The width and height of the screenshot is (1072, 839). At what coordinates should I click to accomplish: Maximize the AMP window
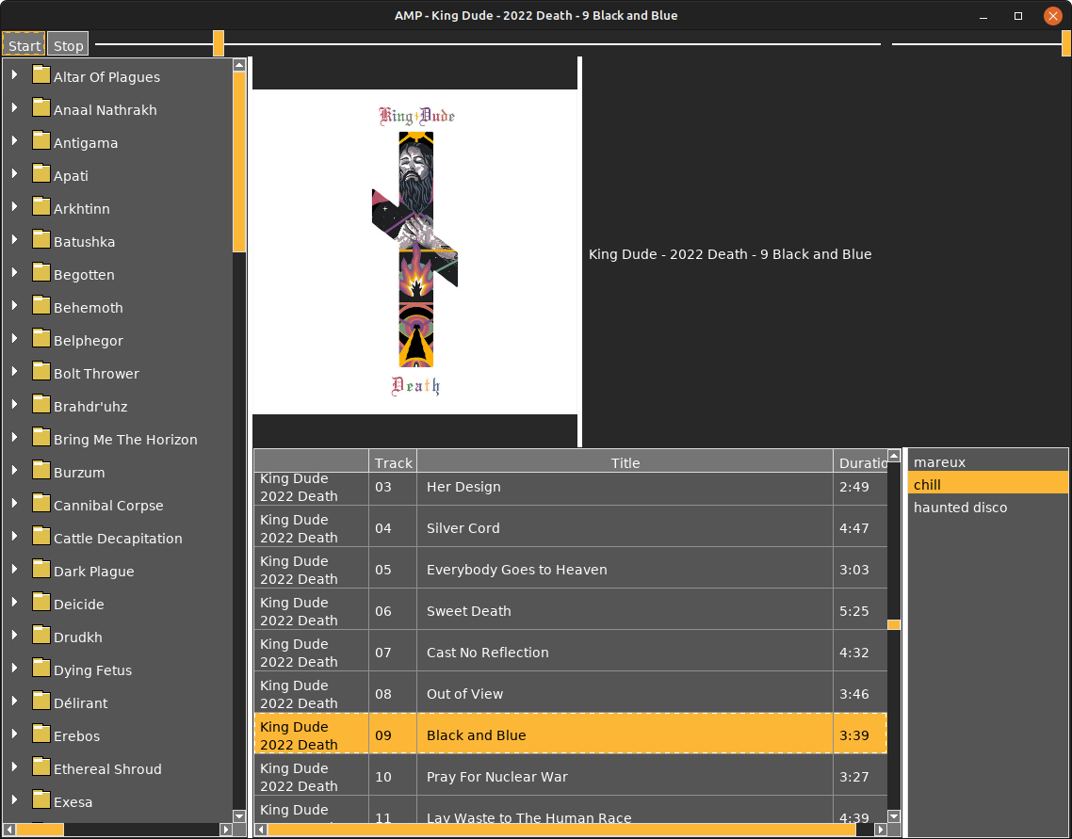[x=1018, y=16]
